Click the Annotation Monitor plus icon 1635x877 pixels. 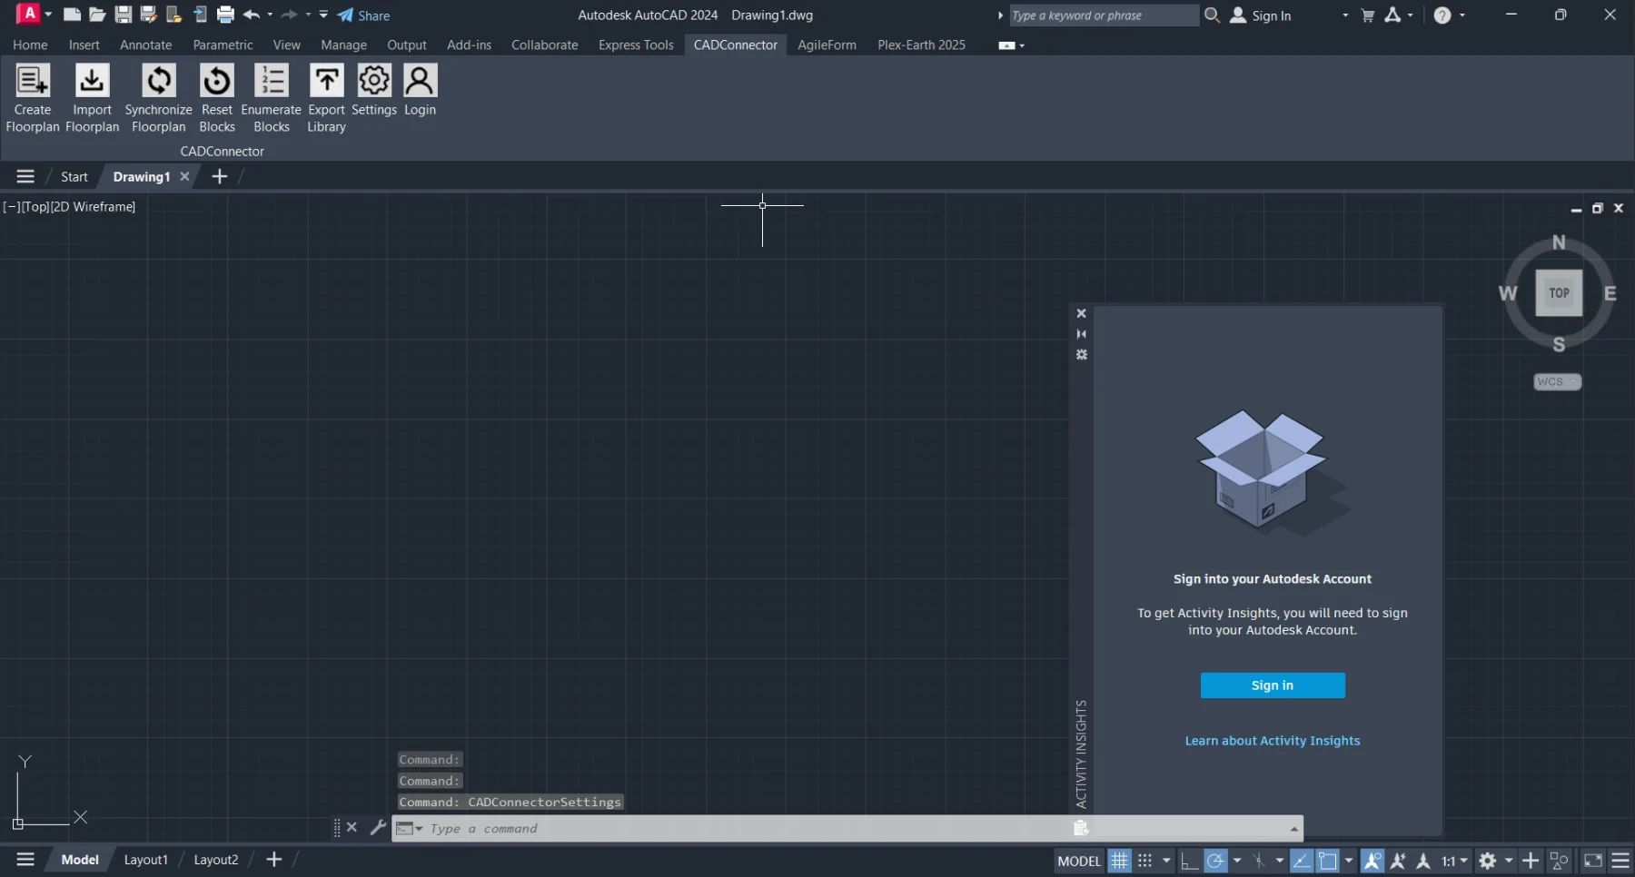[x=1531, y=861]
